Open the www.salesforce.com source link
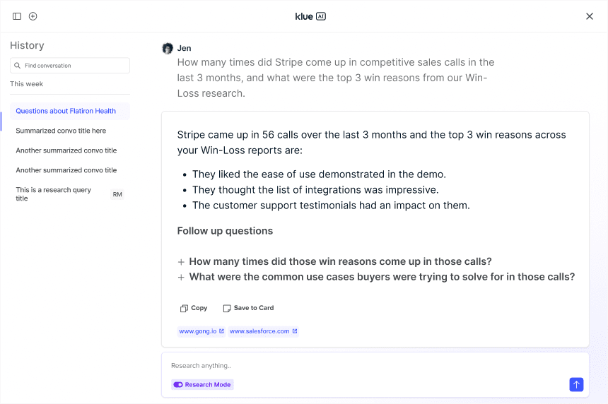 [263, 331]
